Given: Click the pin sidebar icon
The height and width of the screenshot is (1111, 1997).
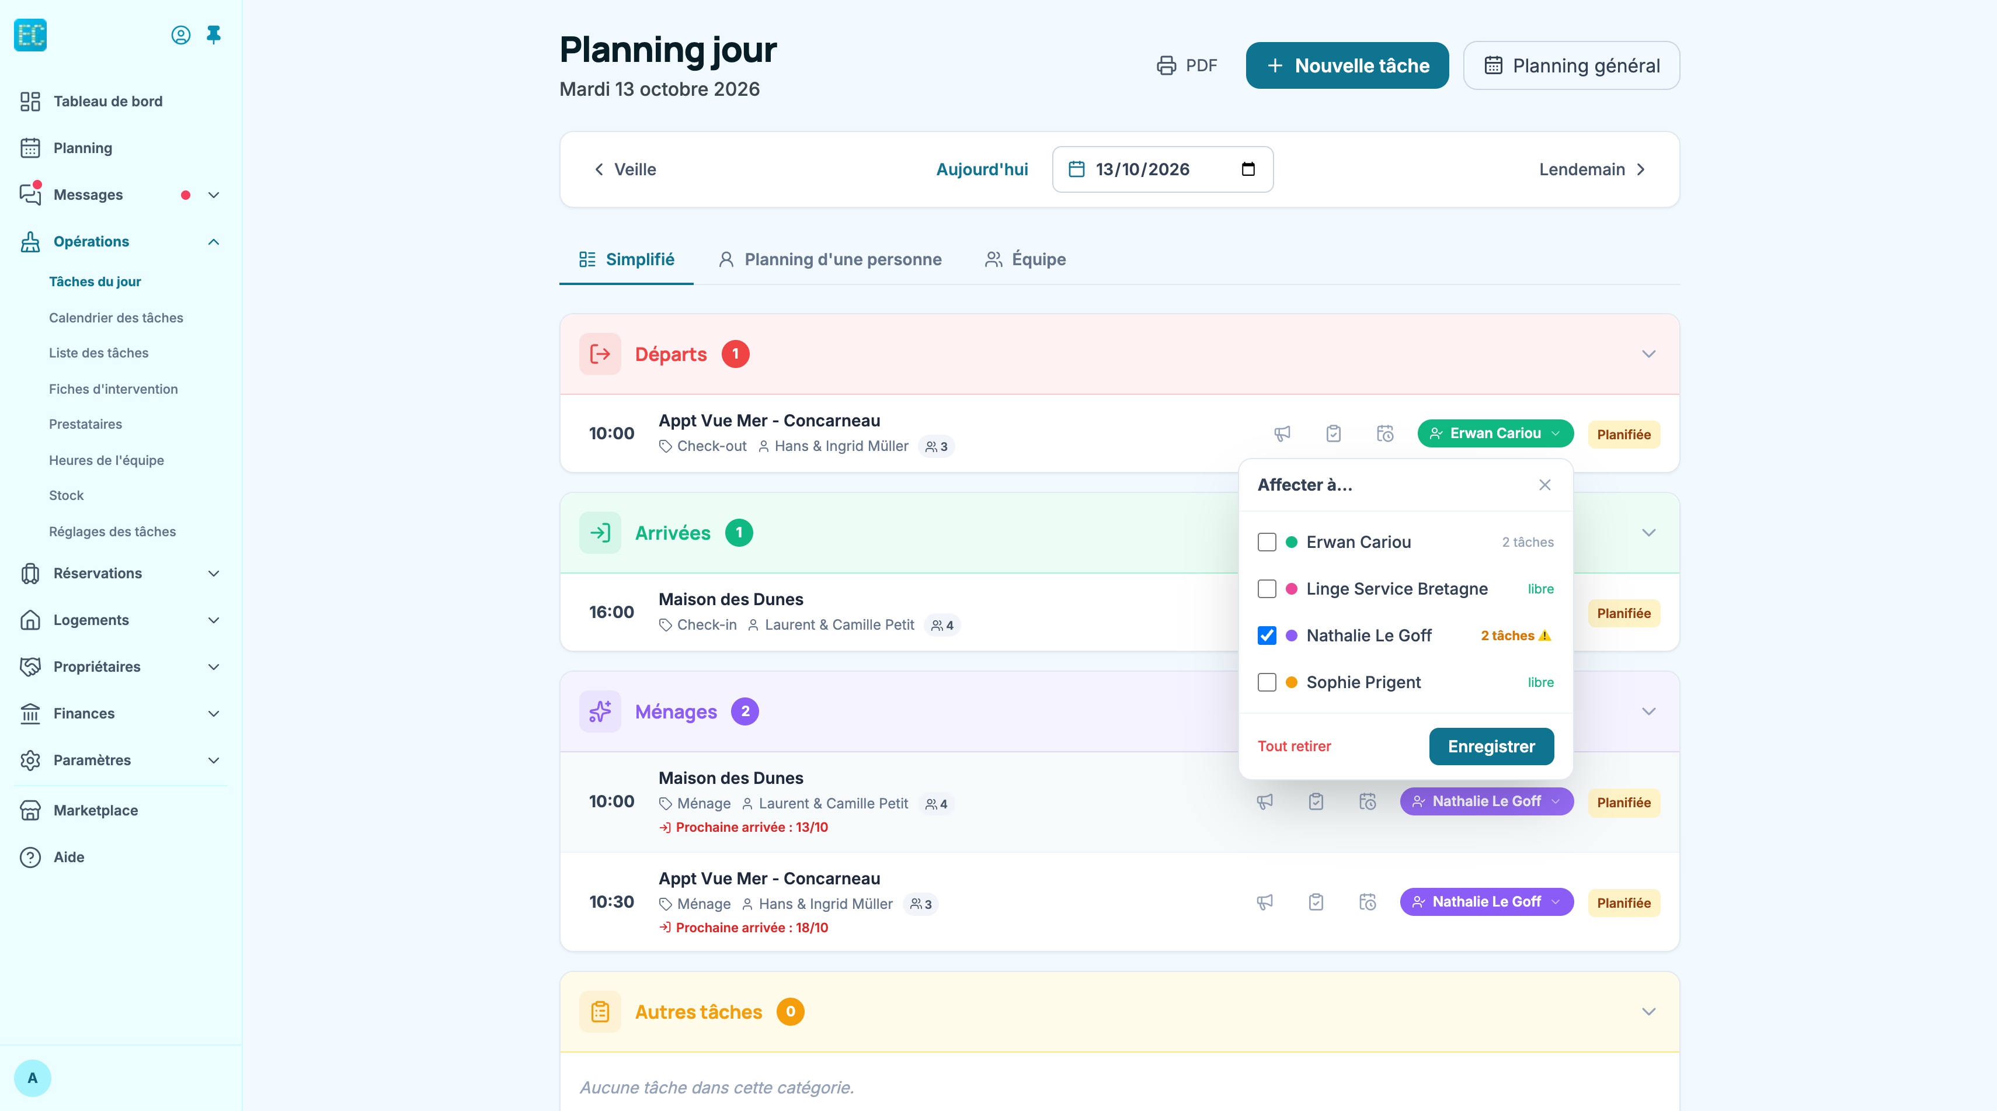Looking at the screenshot, I should click(x=214, y=35).
